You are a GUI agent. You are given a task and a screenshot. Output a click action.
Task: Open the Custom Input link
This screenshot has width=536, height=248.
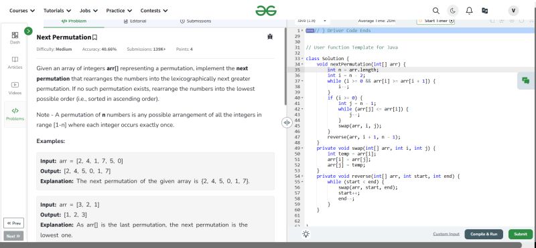click(446, 234)
